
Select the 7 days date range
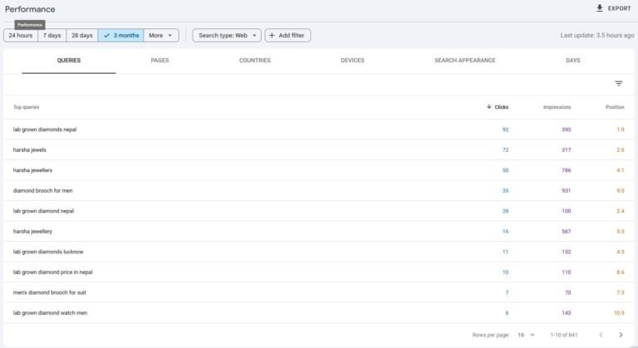pyautogui.click(x=52, y=36)
